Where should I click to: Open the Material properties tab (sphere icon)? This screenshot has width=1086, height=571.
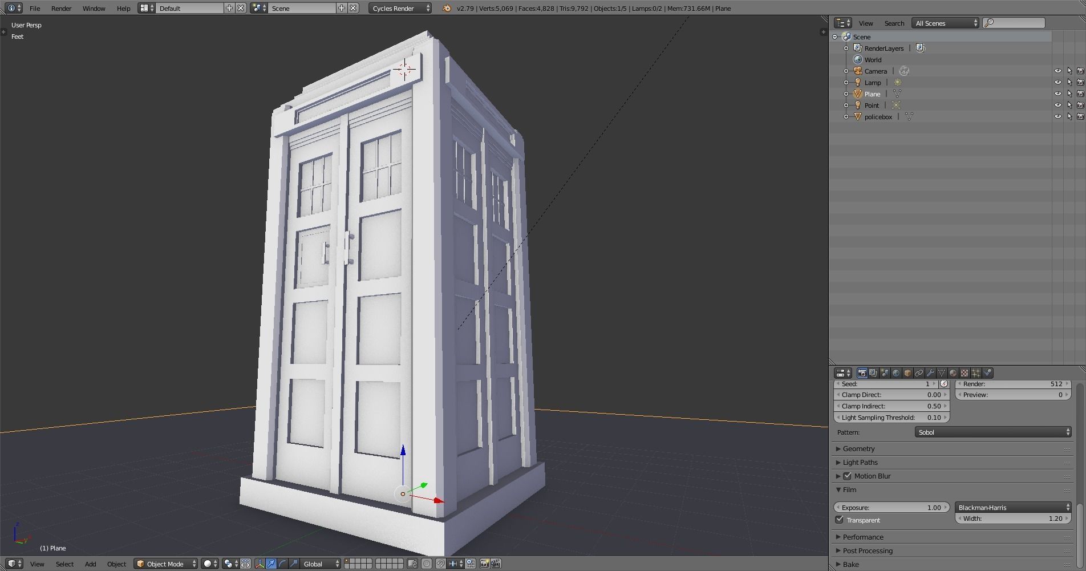(x=953, y=373)
